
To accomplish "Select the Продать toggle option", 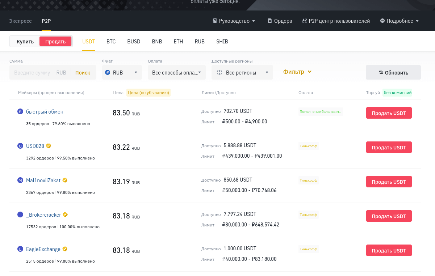I will tap(55, 42).
